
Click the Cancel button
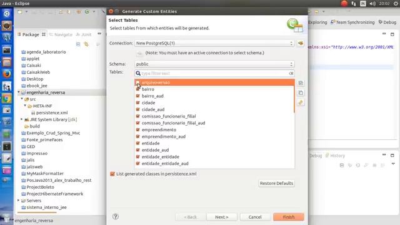255,217
